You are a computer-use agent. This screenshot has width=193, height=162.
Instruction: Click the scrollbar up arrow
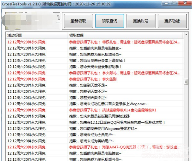tap(186, 35)
